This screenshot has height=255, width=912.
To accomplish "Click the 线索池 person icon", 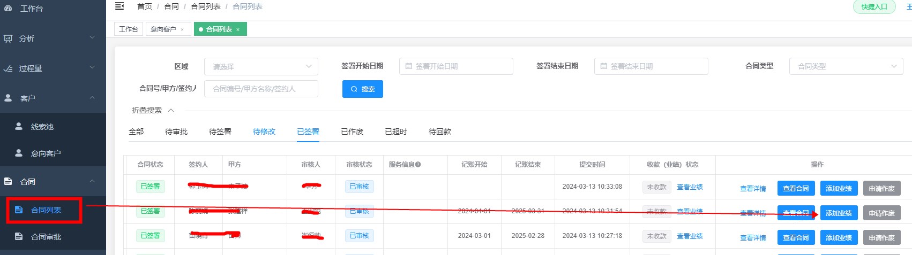I will tap(19, 126).
